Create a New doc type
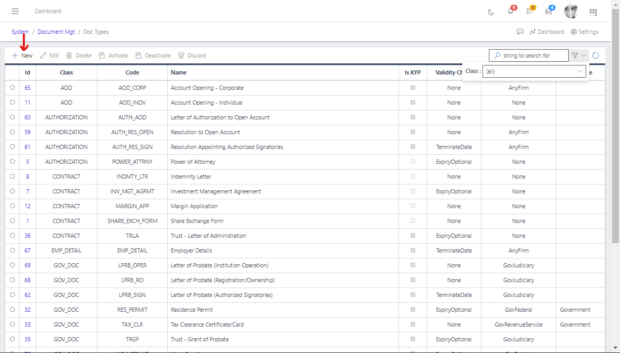This screenshot has height=353, width=620. point(22,55)
